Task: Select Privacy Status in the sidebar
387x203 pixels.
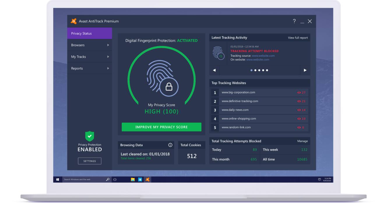Action: point(89,33)
